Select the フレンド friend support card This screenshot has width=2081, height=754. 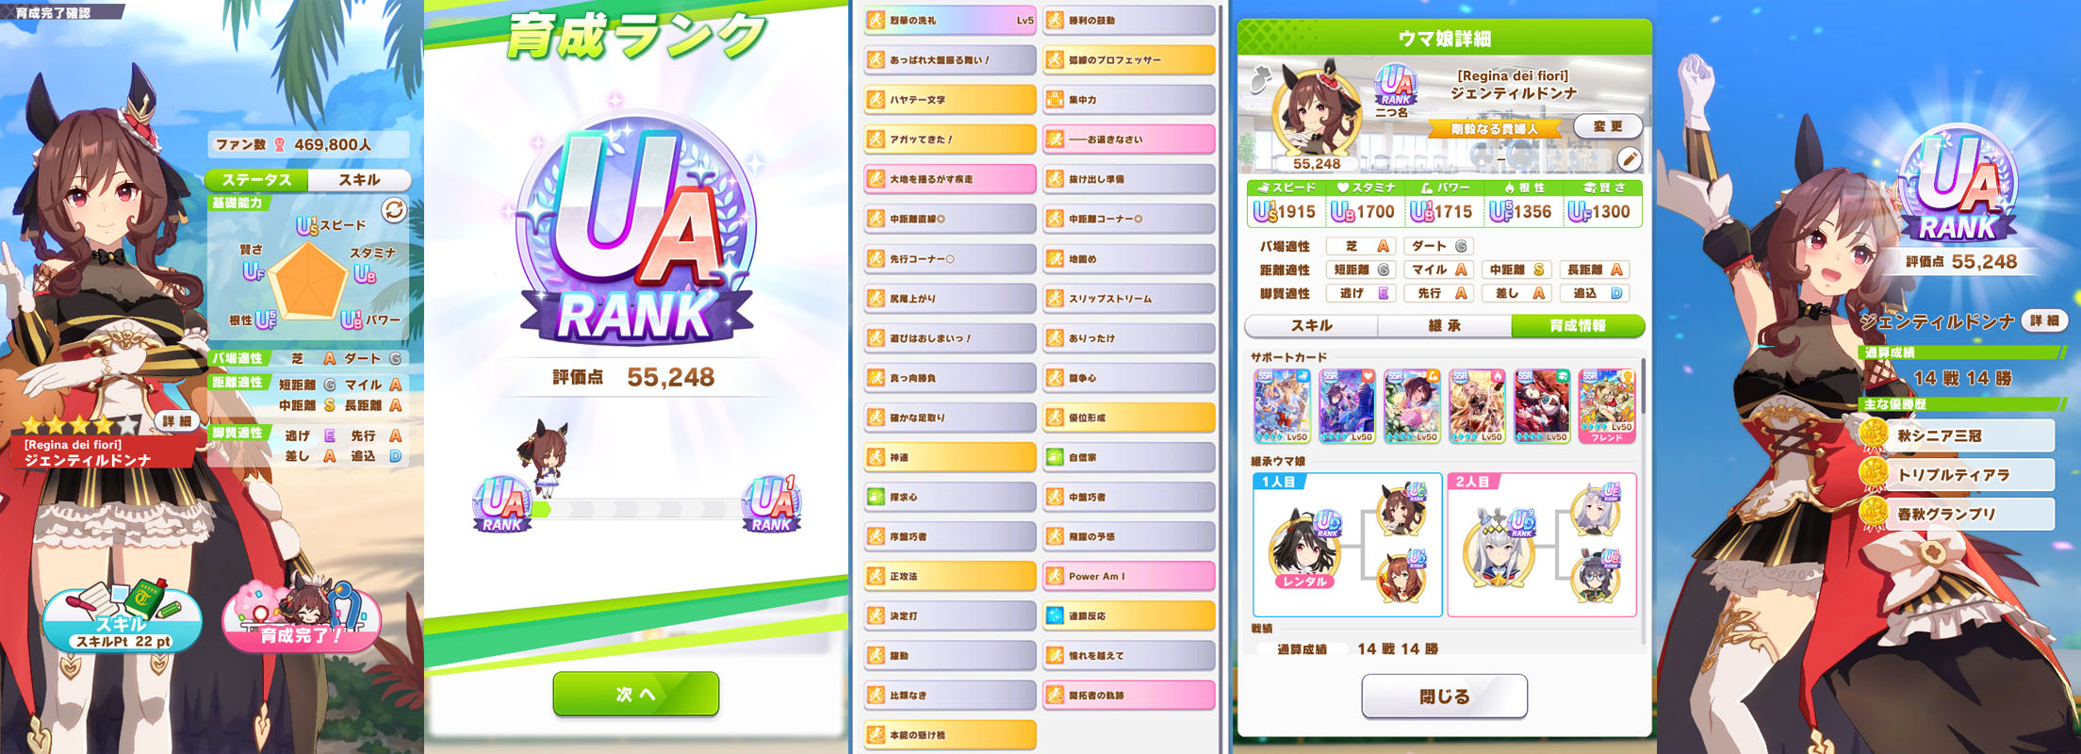click(1607, 406)
